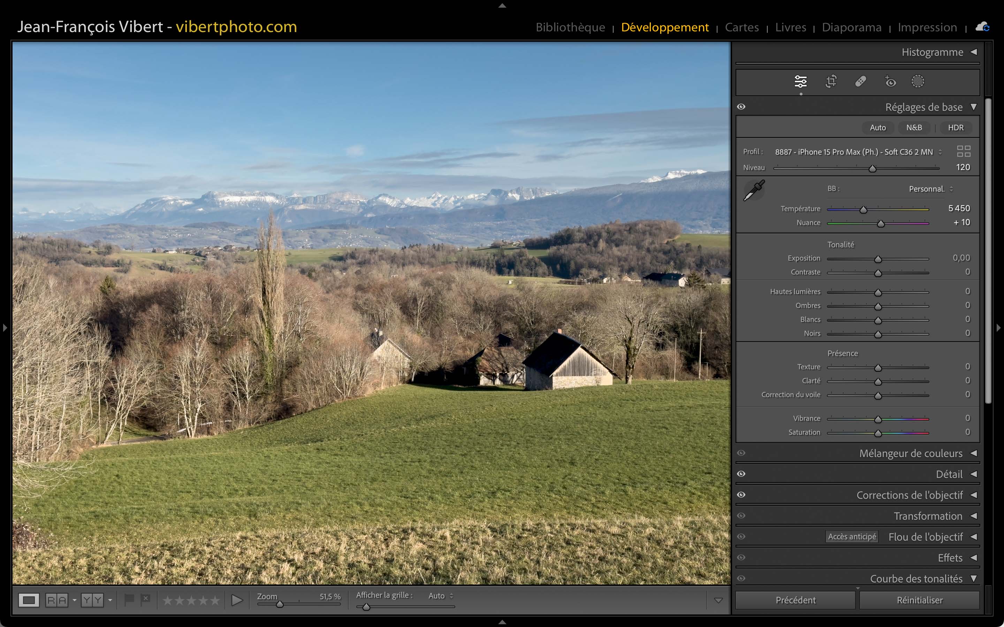1004x627 pixels.
Task: Flag the photo as picked
Action: tap(129, 599)
